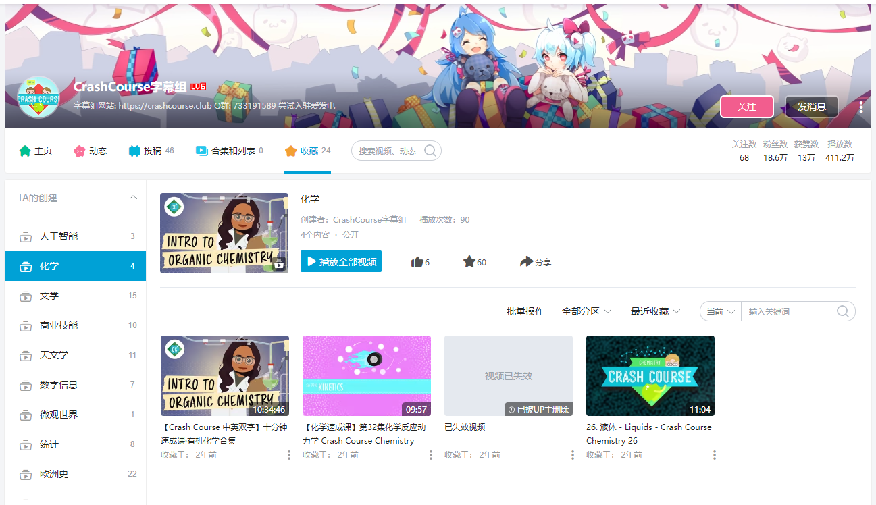This screenshot has width=876, height=505.
Task: Open the 商业技能 favorites folder
Action: coord(75,325)
